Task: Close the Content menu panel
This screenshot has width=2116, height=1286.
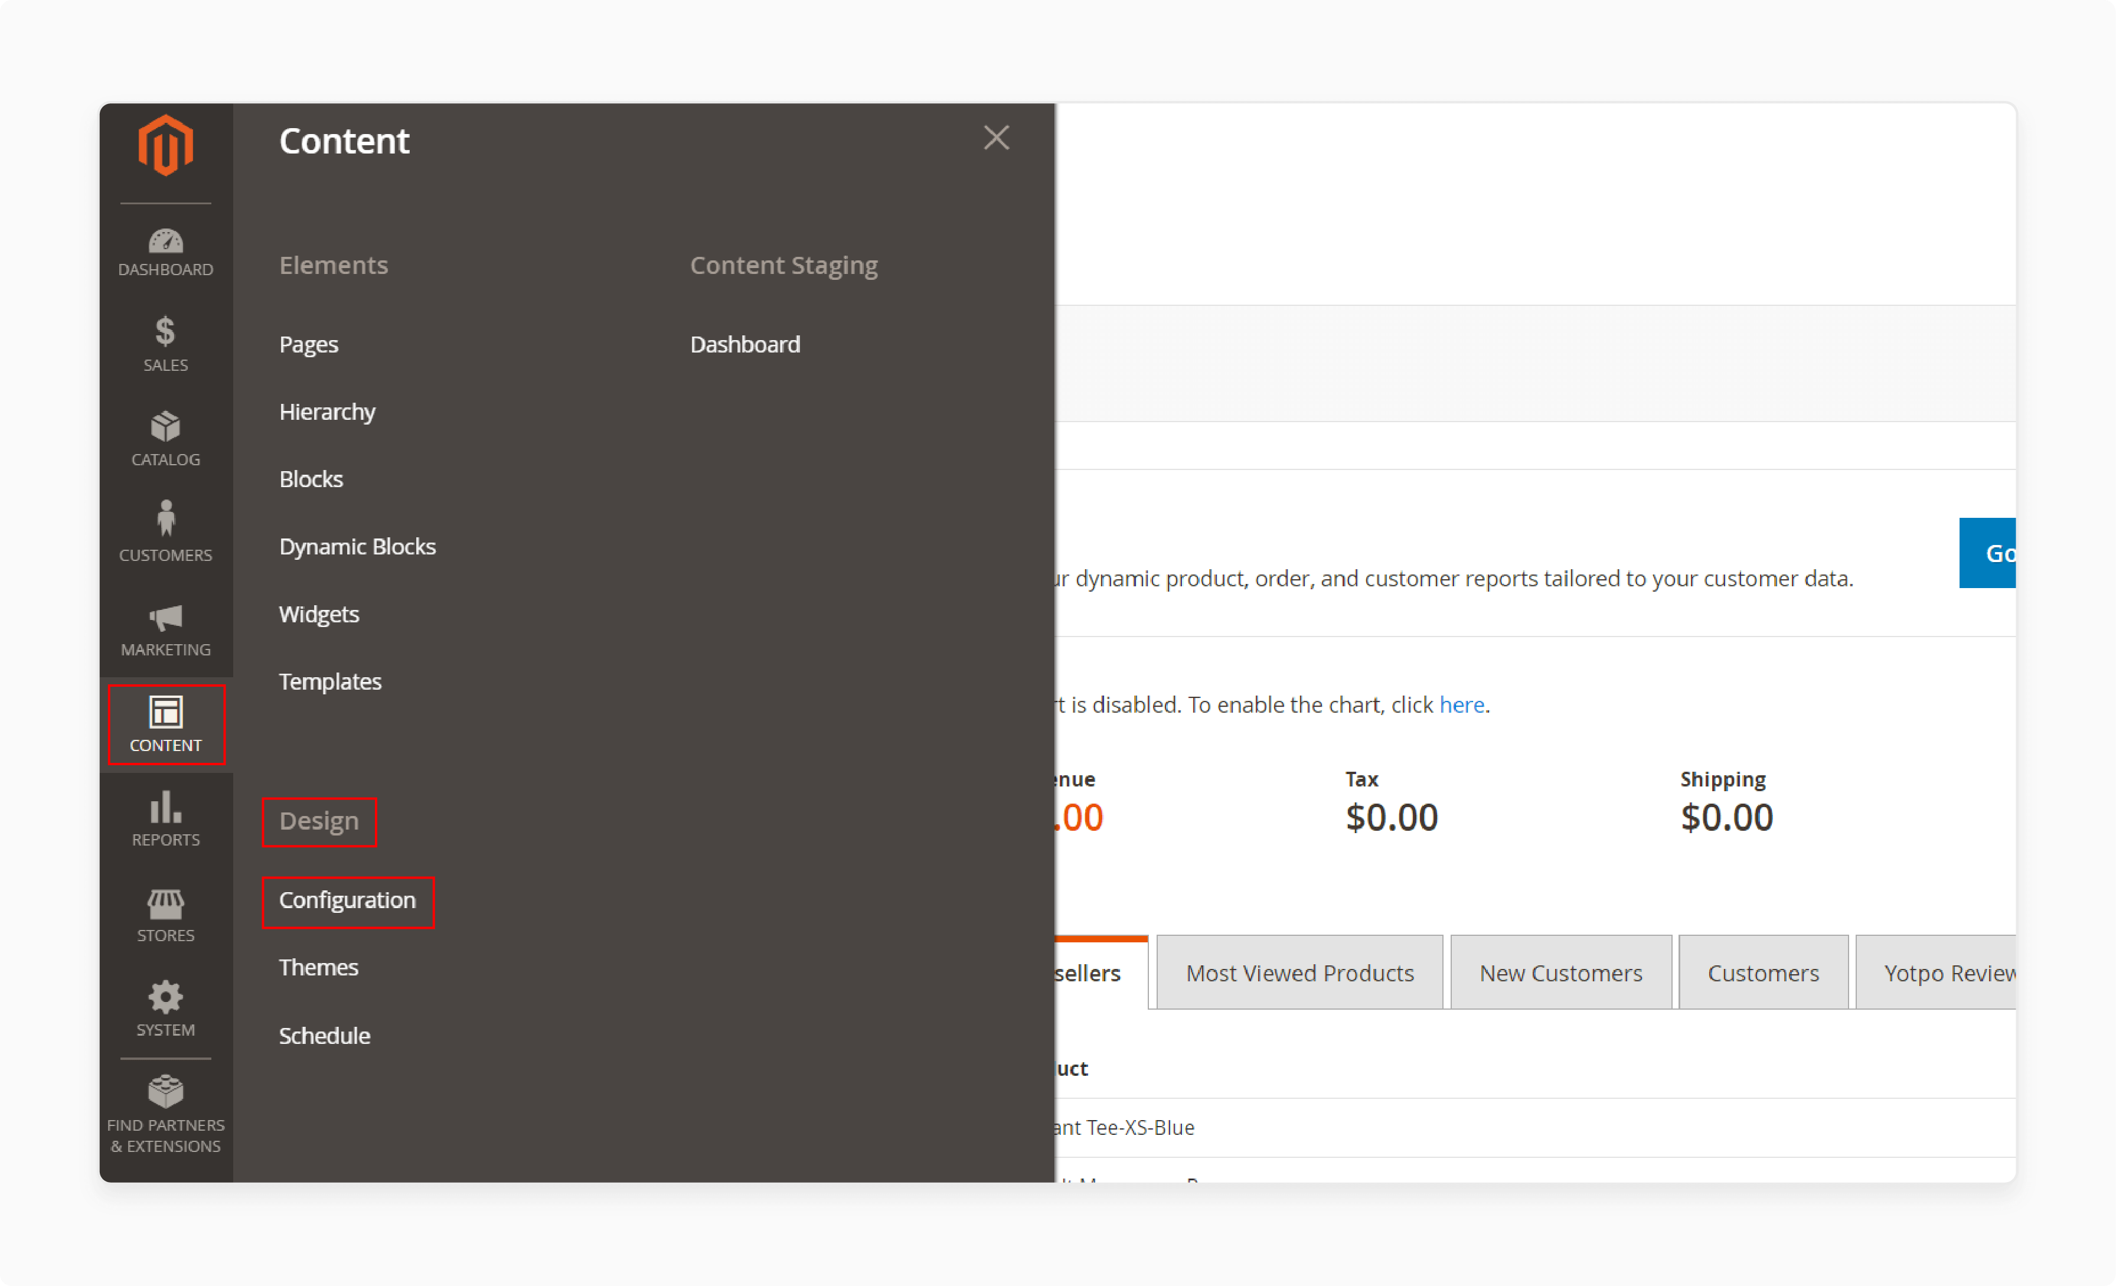Action: tap(996, 138)
